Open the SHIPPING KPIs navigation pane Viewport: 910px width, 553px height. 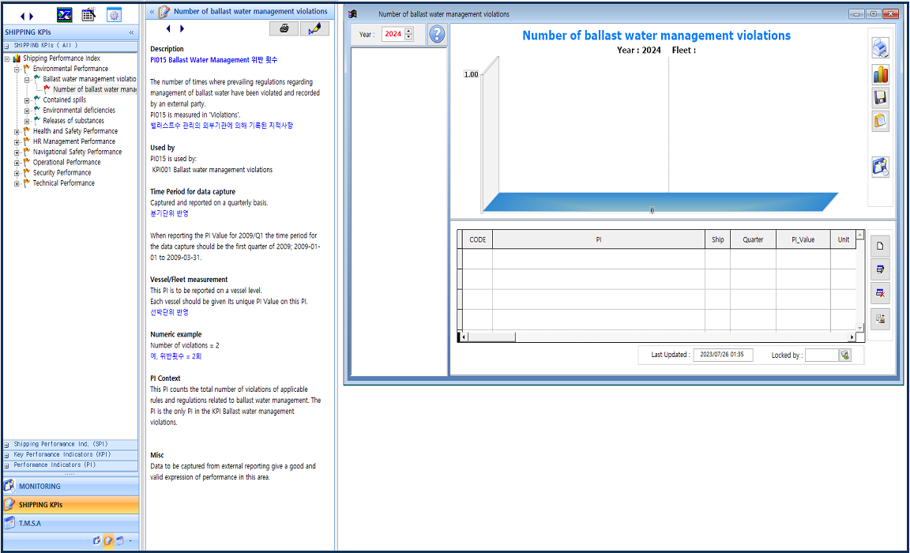point(71,505)
